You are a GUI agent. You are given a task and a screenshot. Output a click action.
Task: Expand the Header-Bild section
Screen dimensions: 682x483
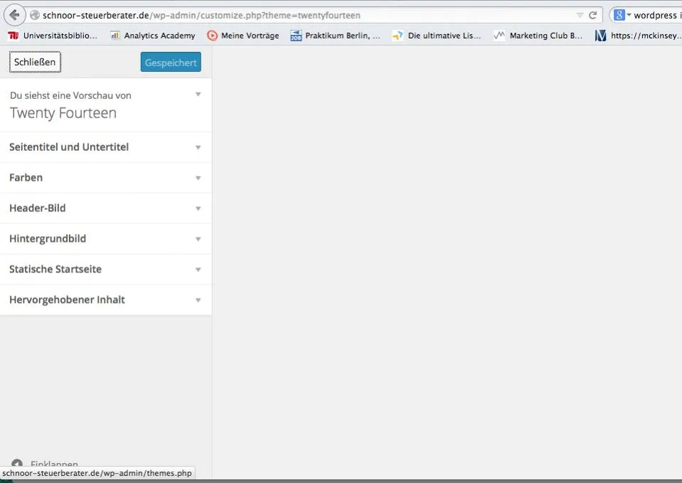point(106,208)
